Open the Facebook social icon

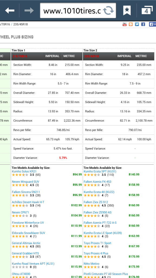(x=143, y=24)
